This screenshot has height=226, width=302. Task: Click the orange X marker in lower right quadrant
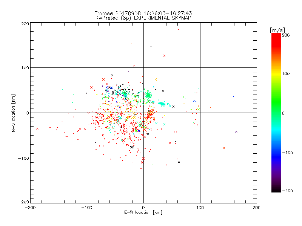(x=224, y=148)
